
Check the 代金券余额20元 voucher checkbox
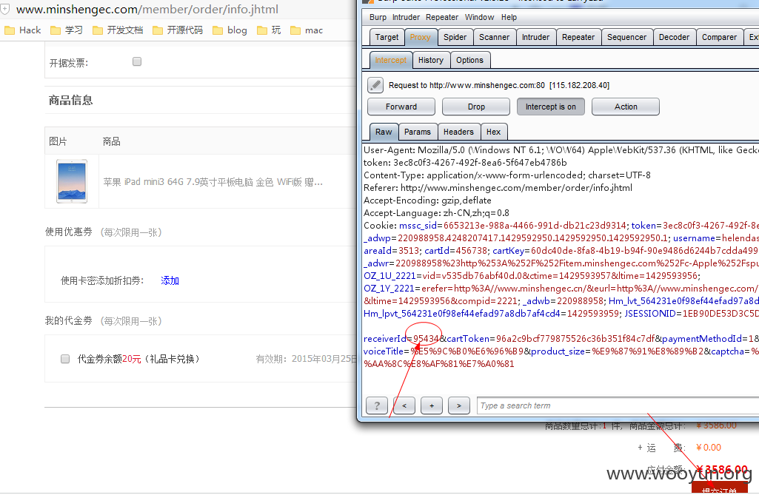pos(65,359)
